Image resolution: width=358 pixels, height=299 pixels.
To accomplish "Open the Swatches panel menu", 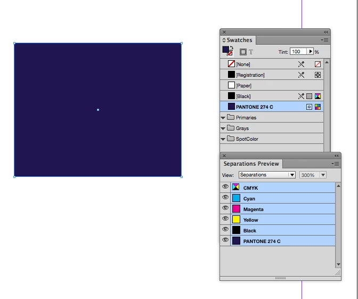I will tap(324, 40).
